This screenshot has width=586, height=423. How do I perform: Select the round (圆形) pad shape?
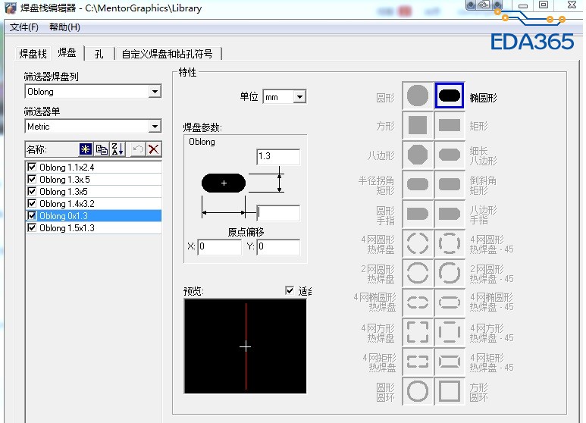418,96
